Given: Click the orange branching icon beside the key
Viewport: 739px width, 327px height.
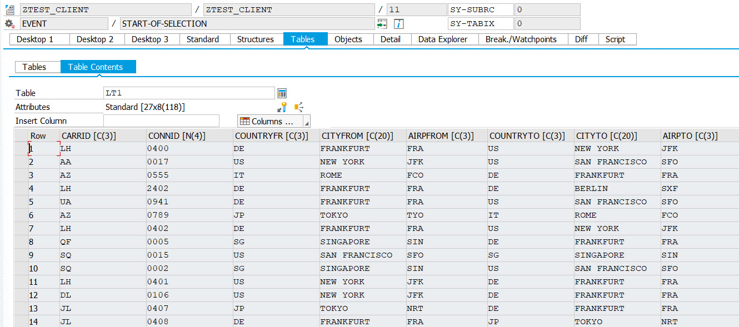Looking at the screenshot, I should tap(299, 107).
